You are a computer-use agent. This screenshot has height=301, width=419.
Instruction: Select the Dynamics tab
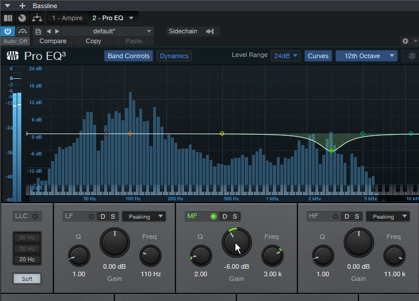pyautogui.click(x=174, y=56)
